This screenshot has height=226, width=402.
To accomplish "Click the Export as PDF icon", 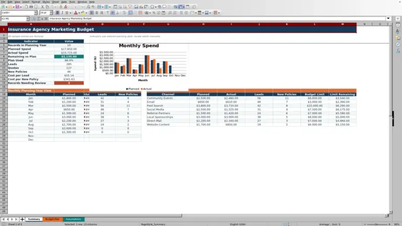I will 26,7.
